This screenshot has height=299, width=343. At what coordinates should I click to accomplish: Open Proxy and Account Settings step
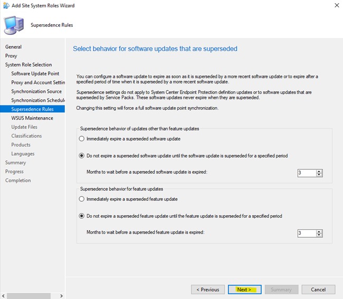pyautogui.click(x=38, y=83)
